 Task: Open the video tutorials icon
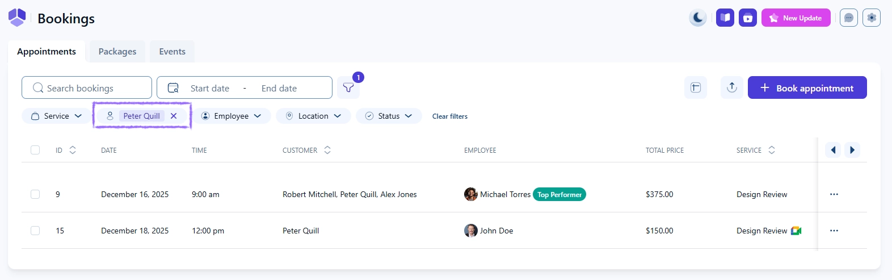747,18
